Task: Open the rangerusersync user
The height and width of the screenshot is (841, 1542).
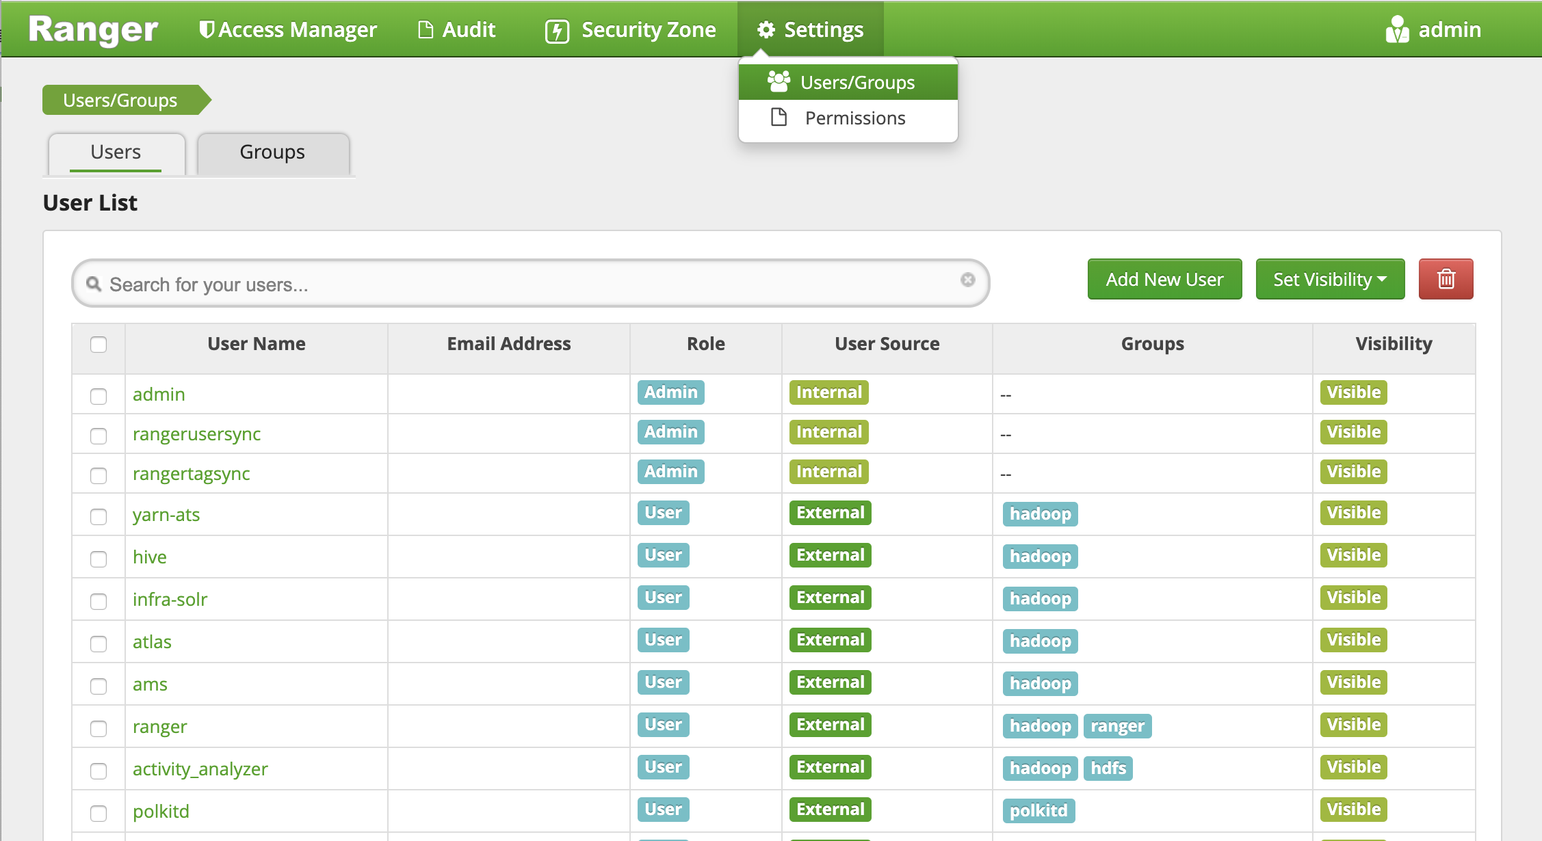Action: 196,433
